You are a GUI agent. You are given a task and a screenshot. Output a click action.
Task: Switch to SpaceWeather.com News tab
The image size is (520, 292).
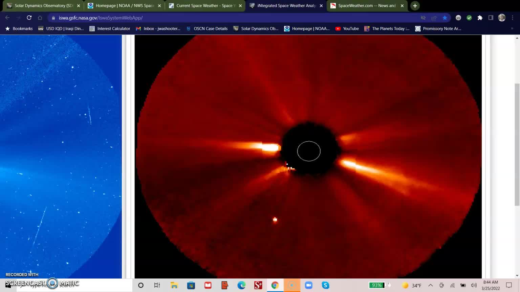coord(364,6)
